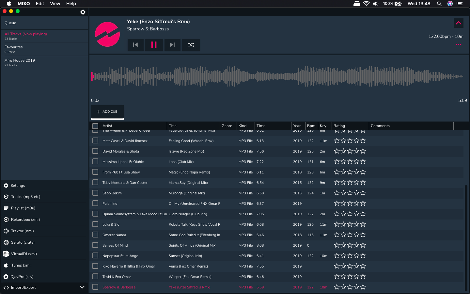Open the three-dots track options menu

click(x=459, y=44)
